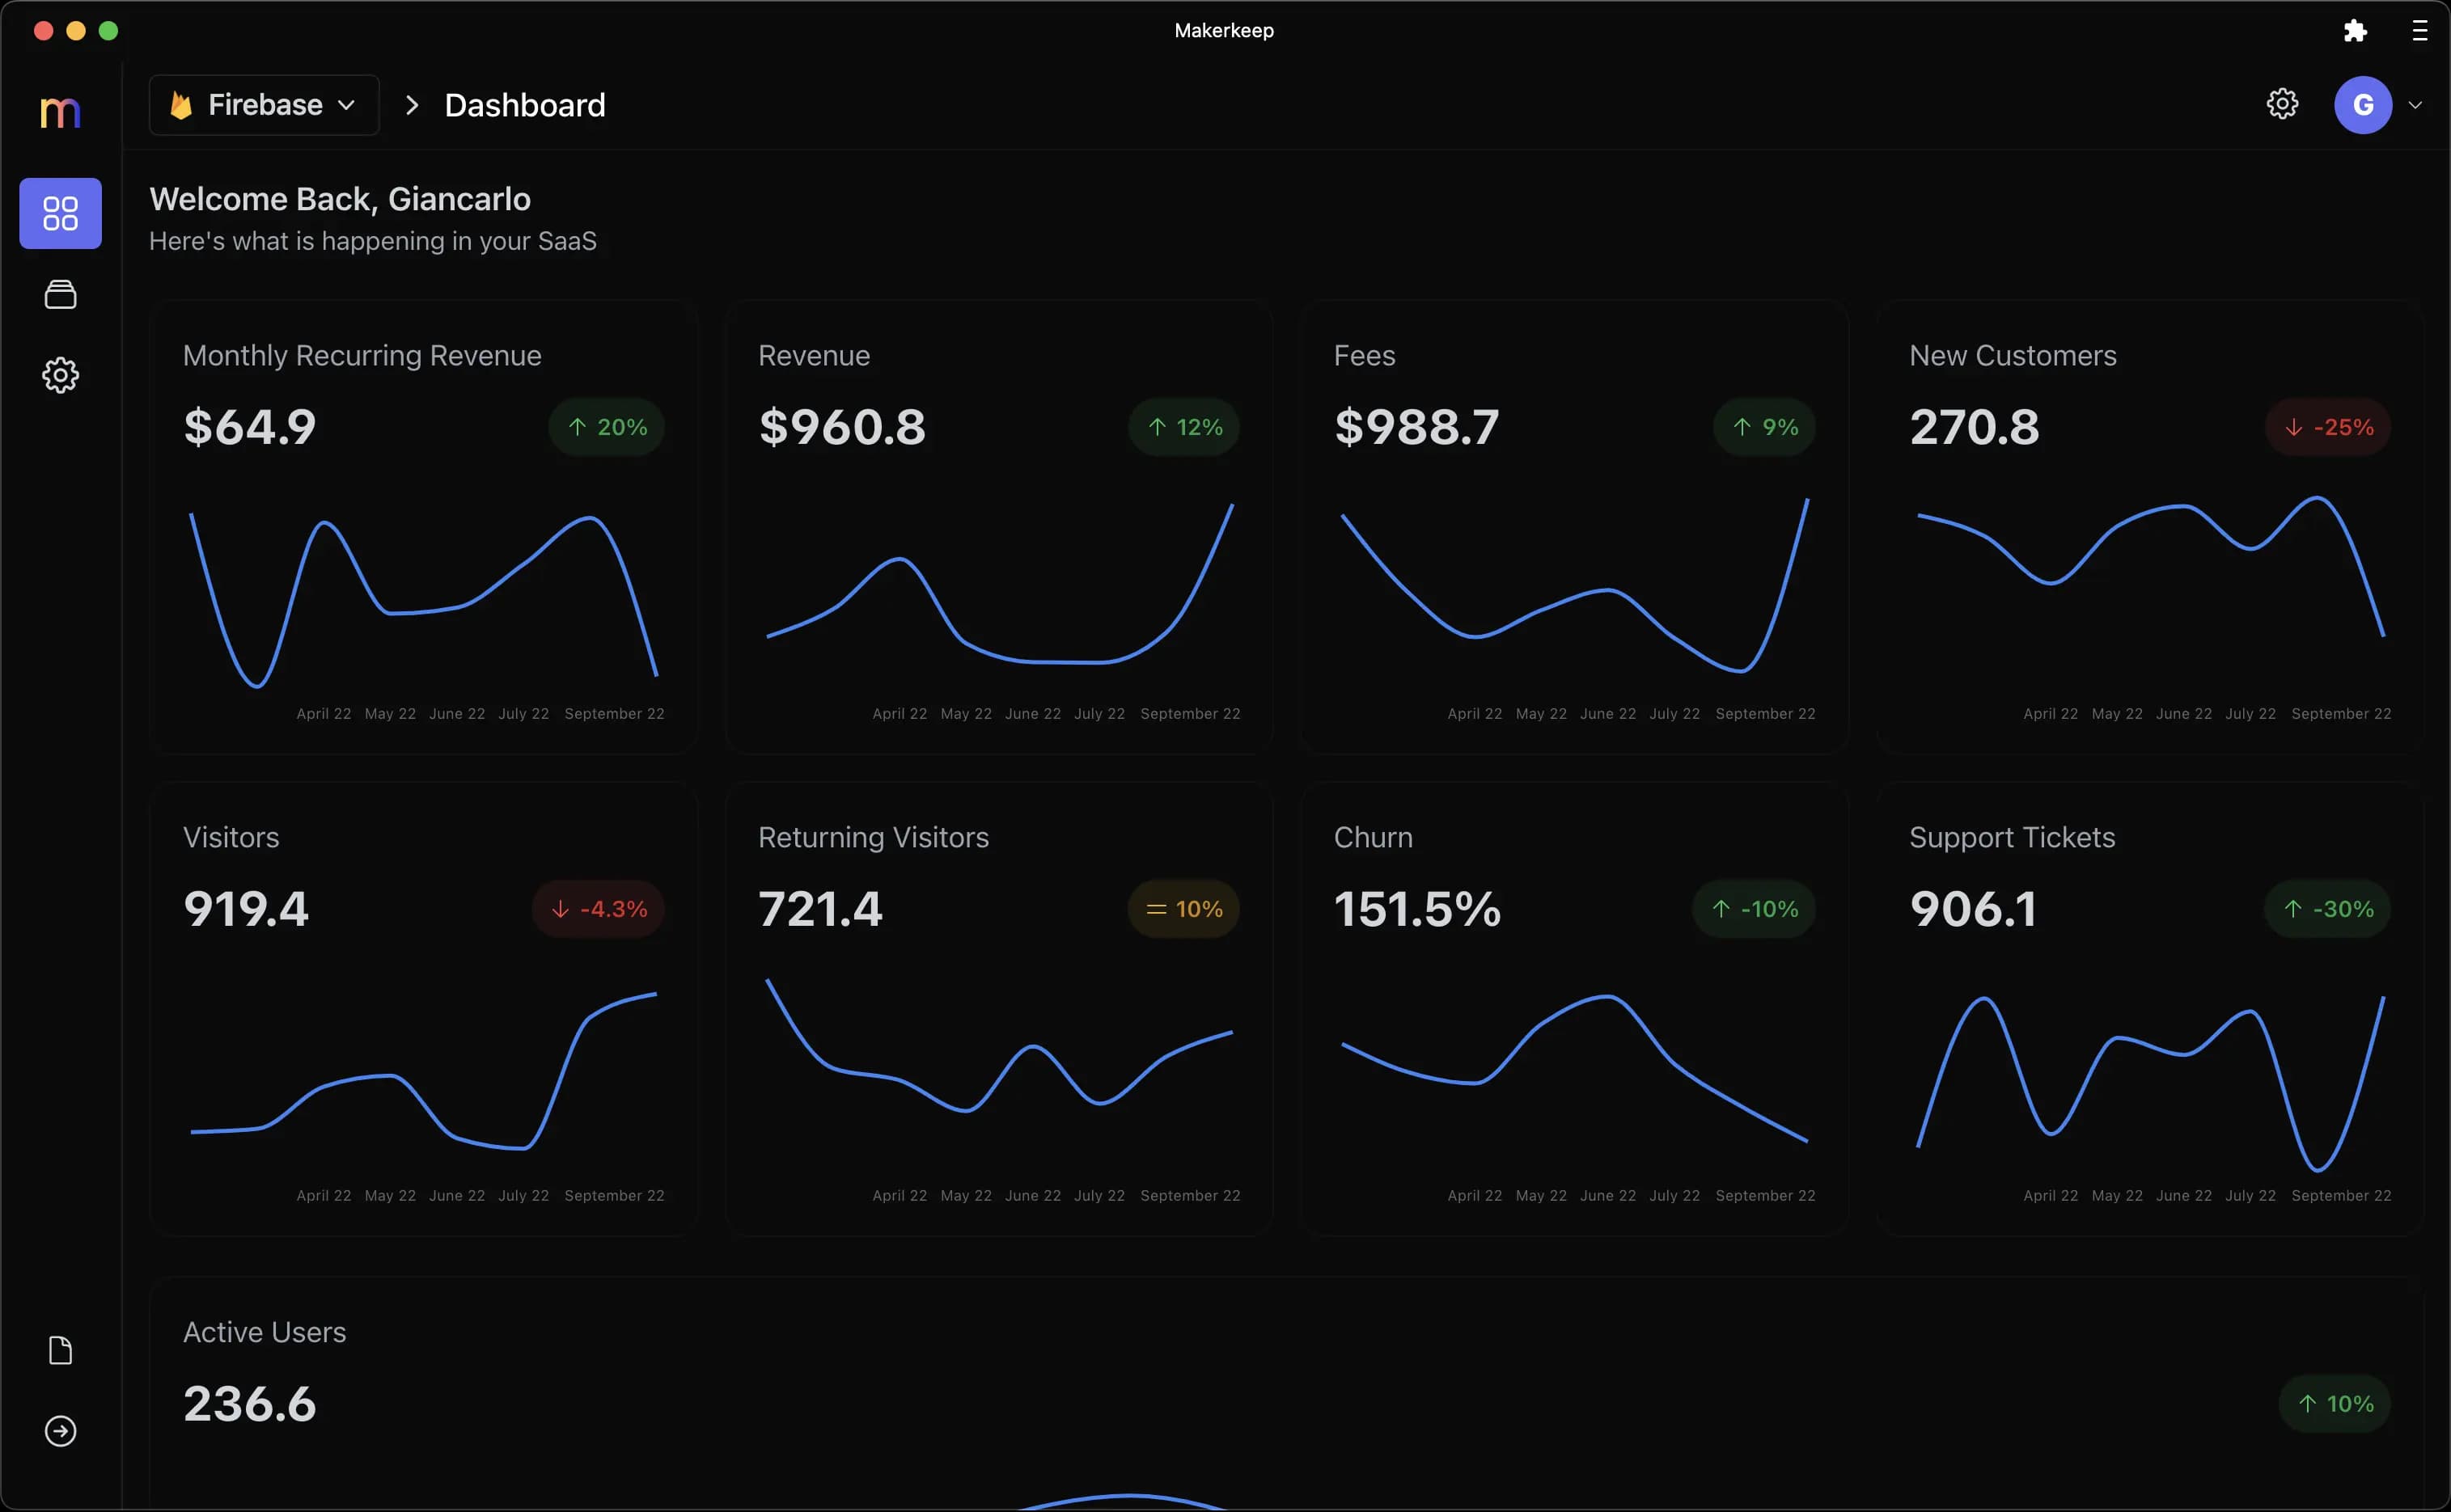Open the top-right header settings gear
This screenshot has height=1512, width=2451.
[x=2282, y=104]
